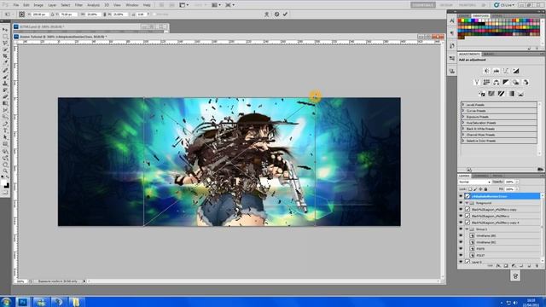The width and height of the screenshot is (546, 307).
Task: Expand Curves Presets list
Action: coord(463,111)
